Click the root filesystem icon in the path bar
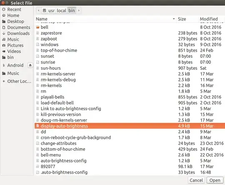This screenshot has width=225, height=185. [x=44, y=10]
